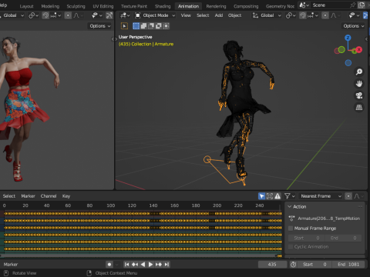
Task: Open the viewport View menu
Action: point(186,15)
